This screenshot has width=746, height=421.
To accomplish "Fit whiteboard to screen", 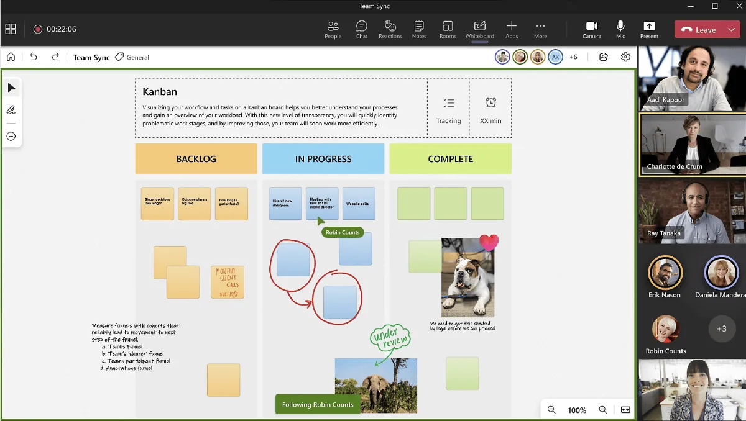I will click(625, 410).
